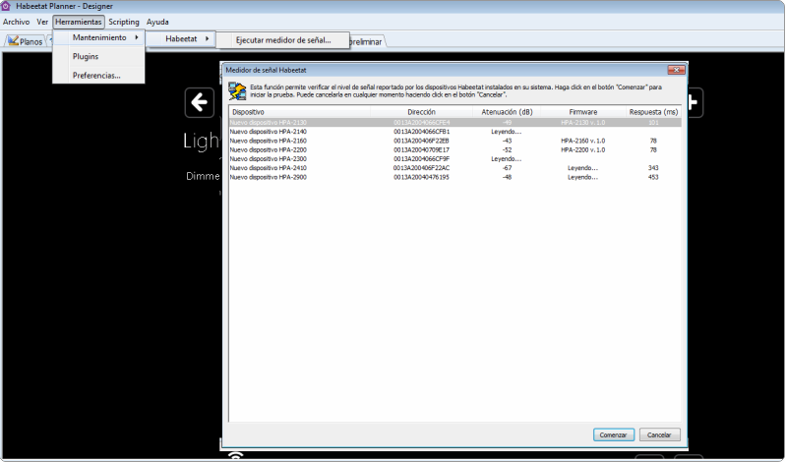
Task: Select row Nuevo dispositivo HPA-2900
Action: [x=455, y=177]
